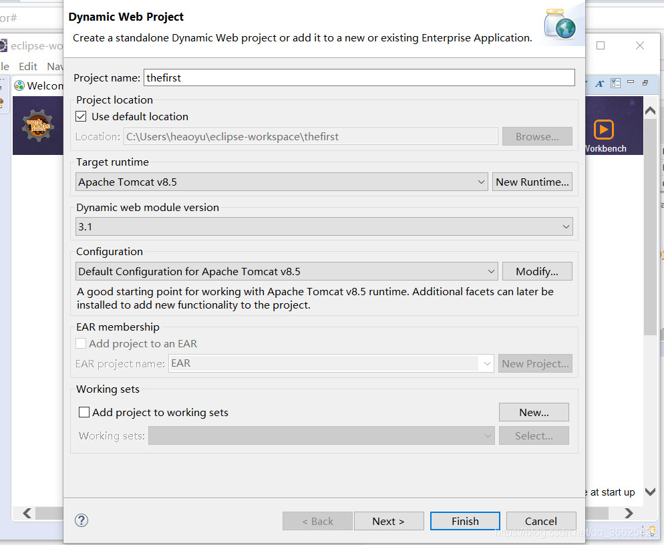
Task: Open the Target runtime dropdown
Action: [282, 182]
